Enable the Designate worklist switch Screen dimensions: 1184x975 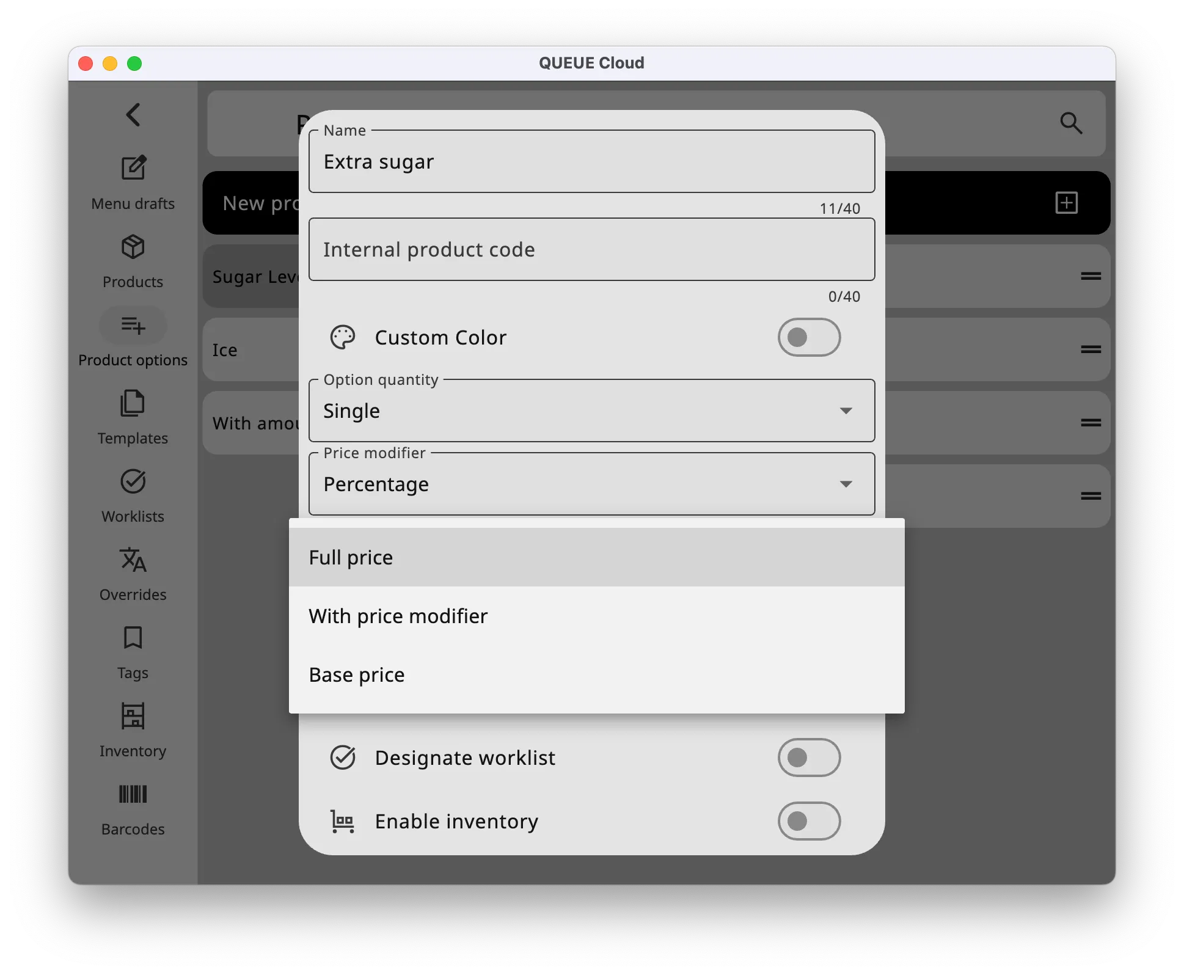coord(808,758)
